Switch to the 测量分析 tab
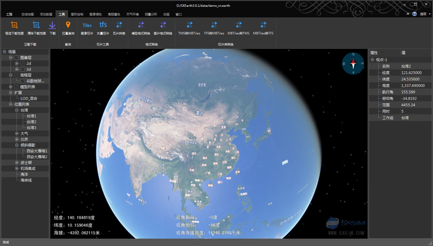Viewport: 433px width, 246px height. (151, 14)
